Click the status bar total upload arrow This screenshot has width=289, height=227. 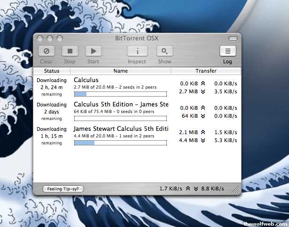click(x=187, y=189)
